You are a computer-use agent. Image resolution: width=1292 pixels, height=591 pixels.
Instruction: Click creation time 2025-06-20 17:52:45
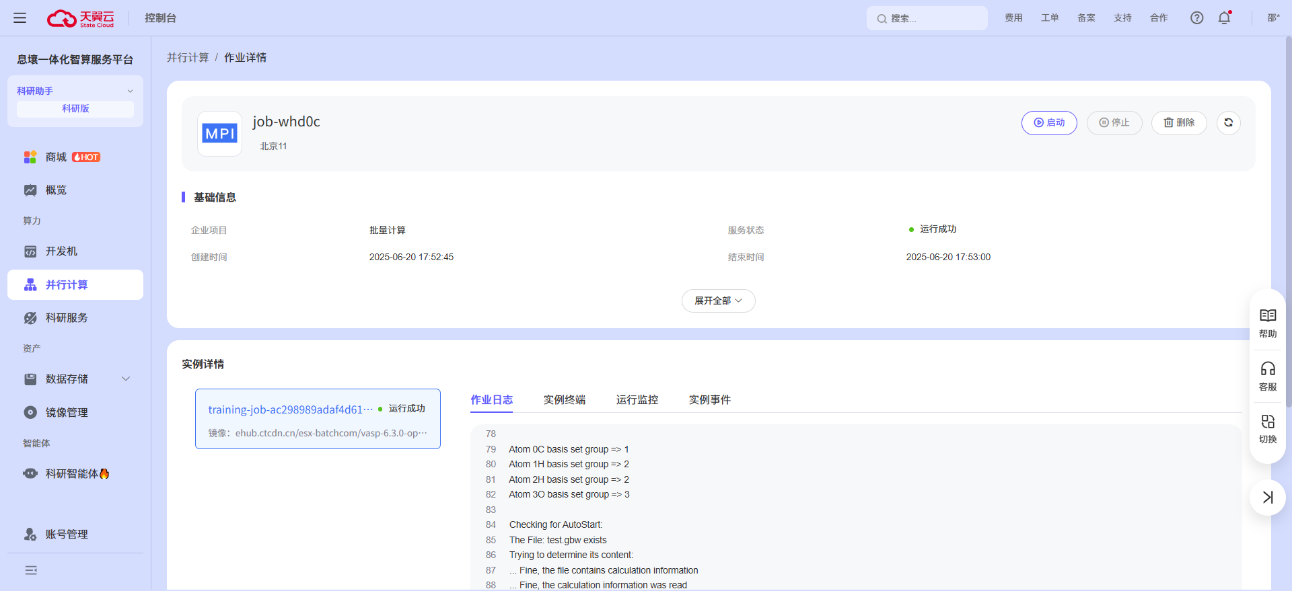click(x=411, y=257)
